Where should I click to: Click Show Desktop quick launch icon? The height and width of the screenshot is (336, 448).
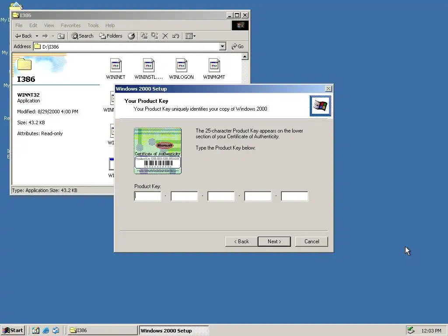36,330
